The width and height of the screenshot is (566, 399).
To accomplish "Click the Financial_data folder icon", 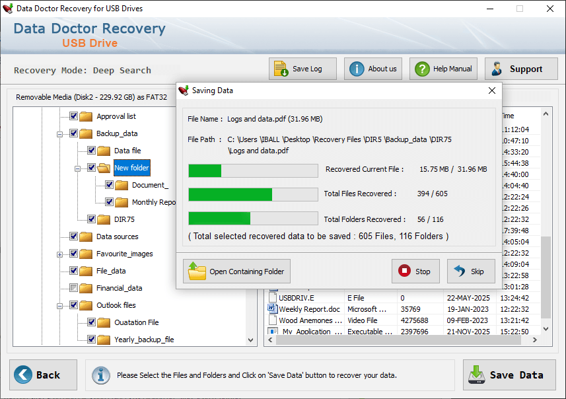I will click(x=86, y=288).
